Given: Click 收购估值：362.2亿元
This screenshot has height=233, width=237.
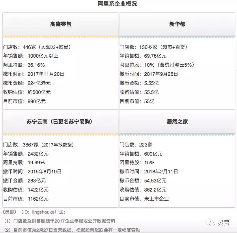Looking at the screenshot, I should click(x=143, y=190).
